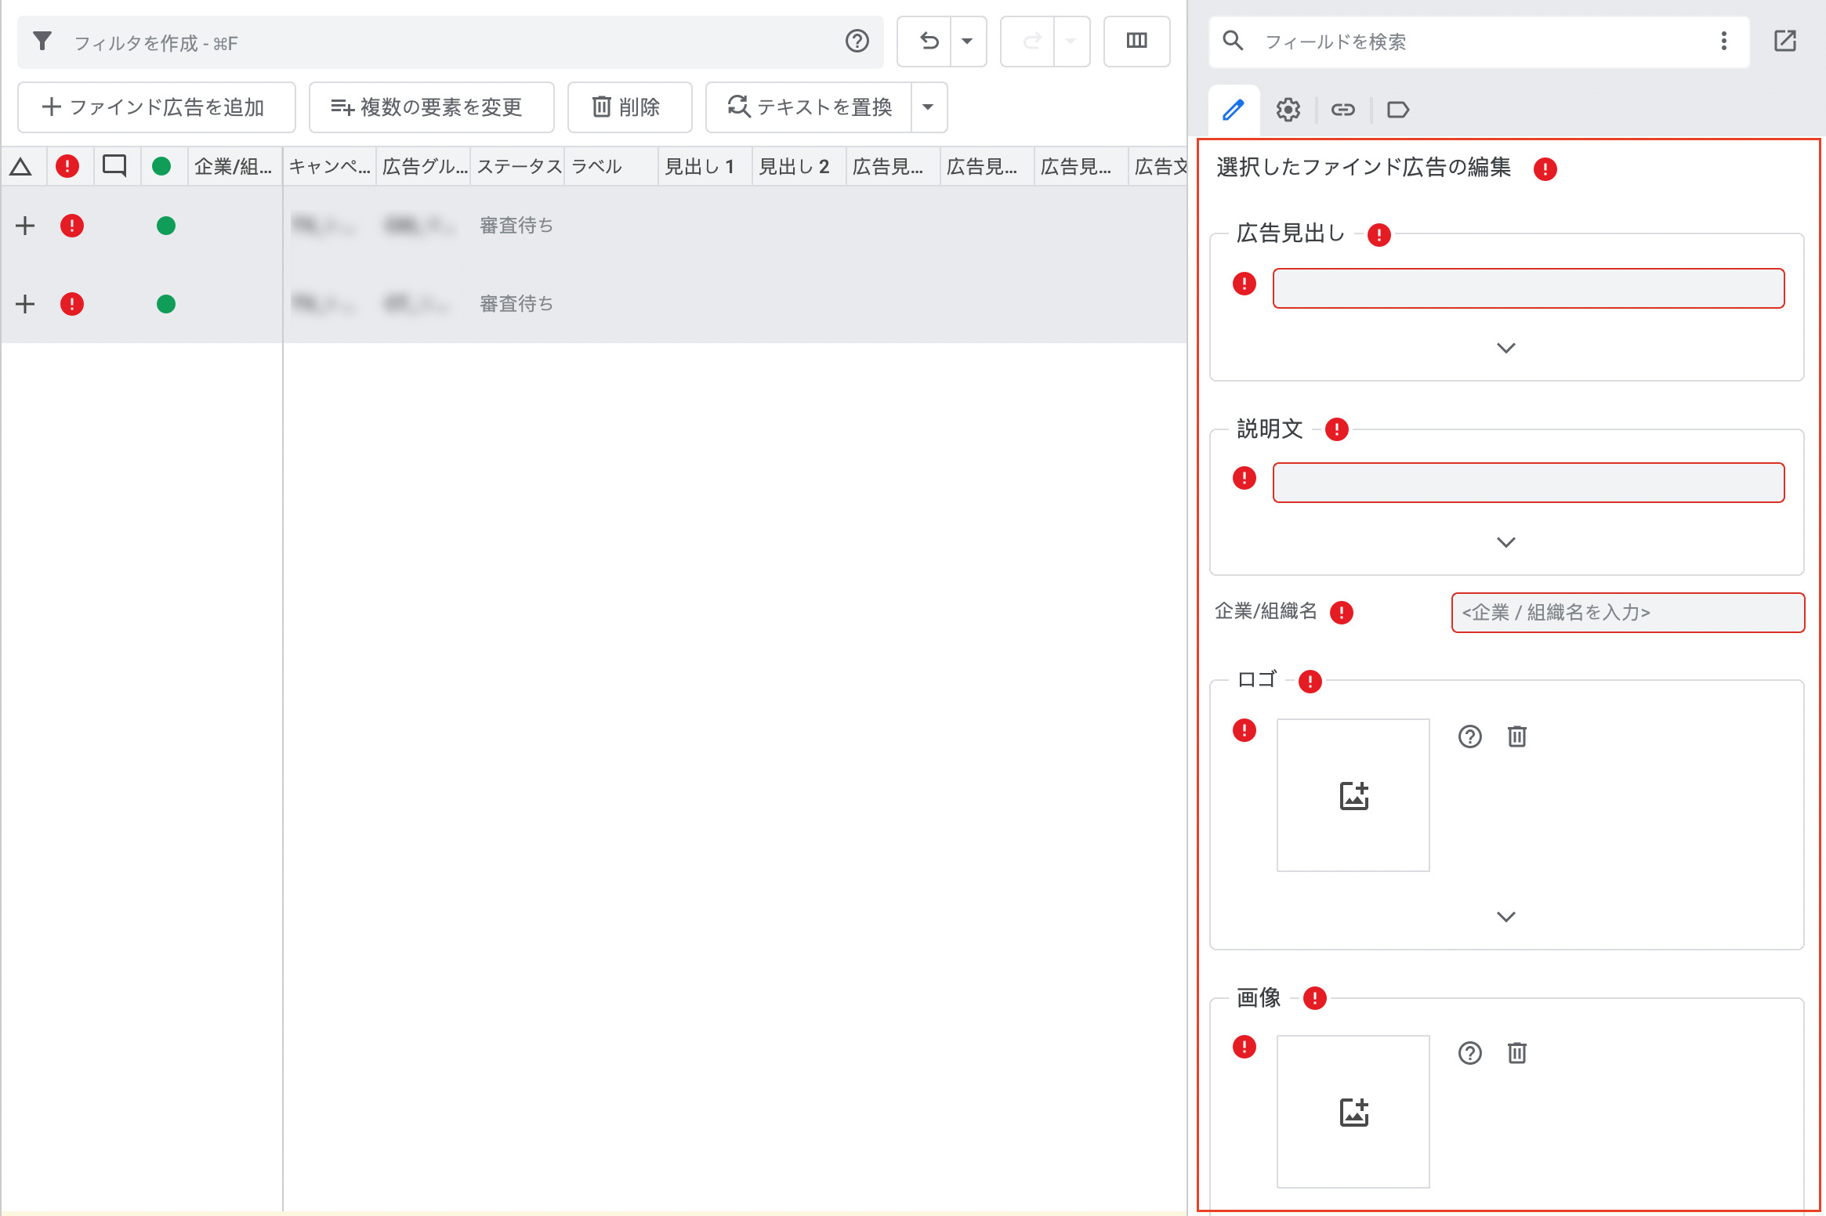
Task: Expand the 広告見出し section chevron
Action: click(x=1505, y=348)
